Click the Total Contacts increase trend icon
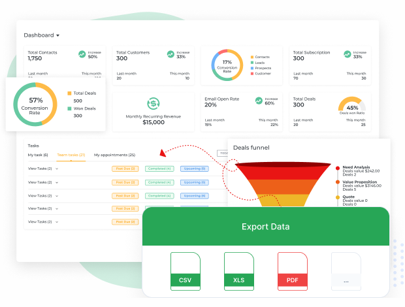The width and height of the screenshot is (405, 307). click(x=82, y=54)
